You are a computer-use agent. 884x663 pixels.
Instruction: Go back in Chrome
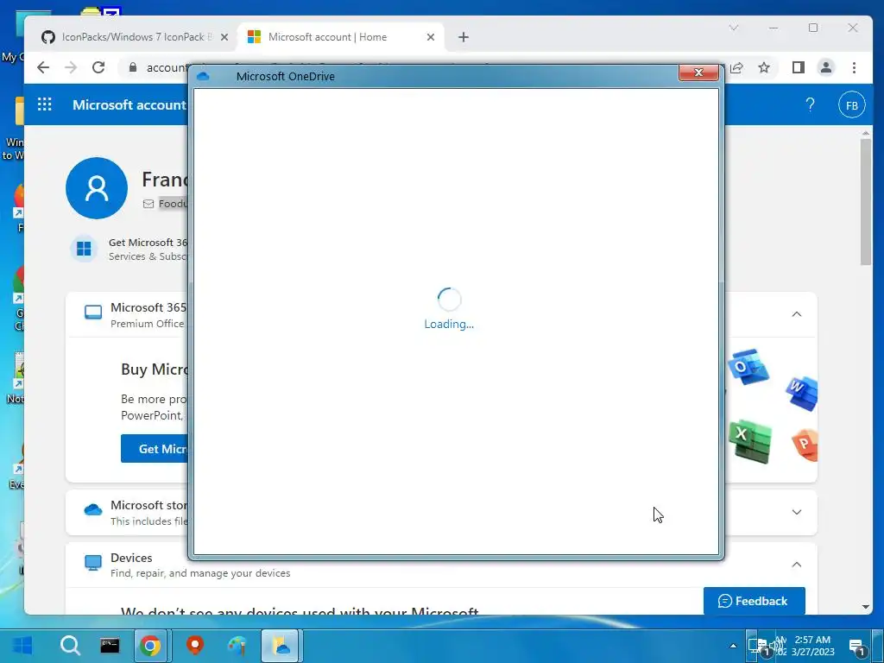(43, 67)
